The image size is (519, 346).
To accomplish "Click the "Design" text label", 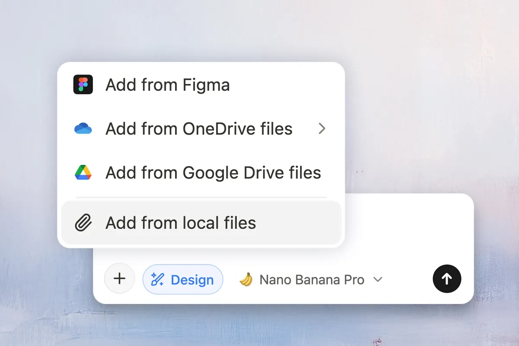I will tap(192, 280).
